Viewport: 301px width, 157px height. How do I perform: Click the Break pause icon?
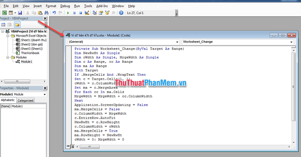coord(74,13)
